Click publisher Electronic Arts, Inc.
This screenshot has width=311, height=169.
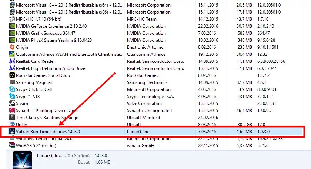click(146, 47)
